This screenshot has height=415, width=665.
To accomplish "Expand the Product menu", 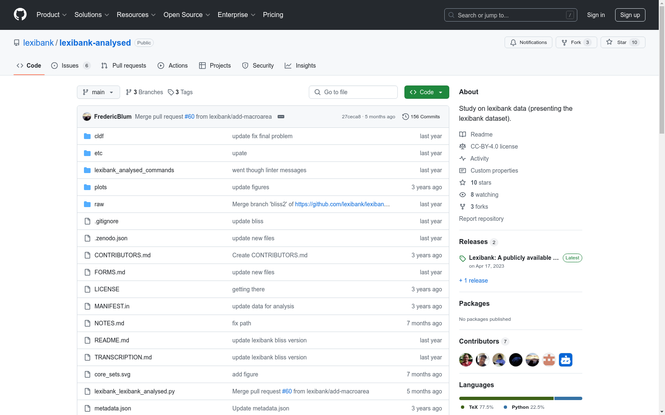I will [52, 15].
